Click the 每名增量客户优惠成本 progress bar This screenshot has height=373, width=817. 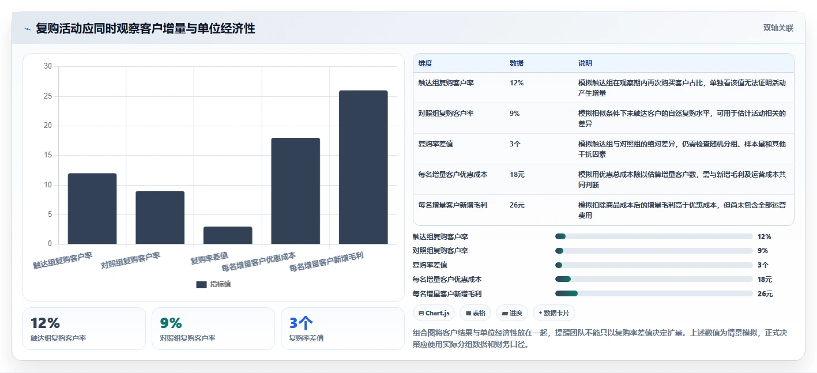(x=654, y=279)
